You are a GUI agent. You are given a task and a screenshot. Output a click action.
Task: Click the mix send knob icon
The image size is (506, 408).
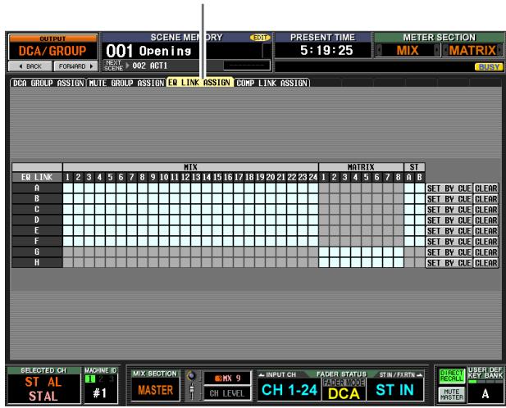click(x=192, y=375)
